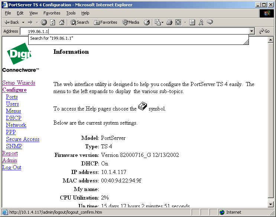Viewport: 276px width, 217px height.
Task: Go to the Home page icon
Action: [62, 22]
